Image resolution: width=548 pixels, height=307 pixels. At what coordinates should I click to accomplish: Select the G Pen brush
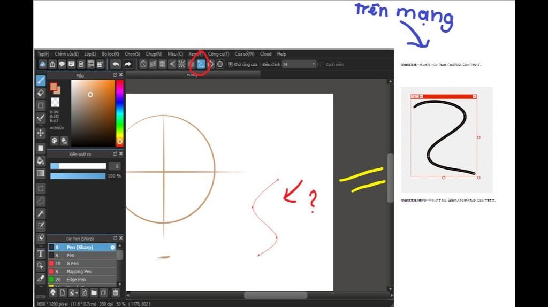pyautogui.click(x=82, y=263)
